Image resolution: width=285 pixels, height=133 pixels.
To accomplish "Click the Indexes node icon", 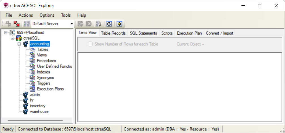I will point(32,72).
